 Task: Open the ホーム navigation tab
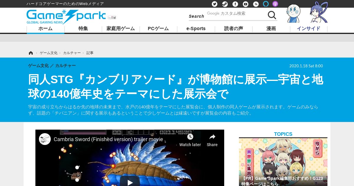(45, 29)
